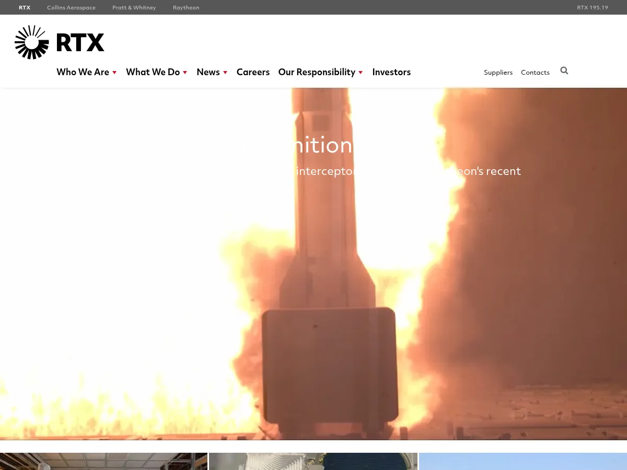Visit the Collins Aerospace site

point(71,7)
